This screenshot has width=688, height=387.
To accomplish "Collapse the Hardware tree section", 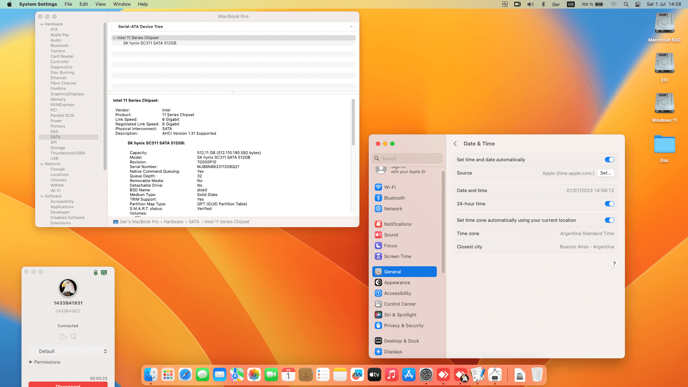I will pyautogui.click(x=42, y=24).
